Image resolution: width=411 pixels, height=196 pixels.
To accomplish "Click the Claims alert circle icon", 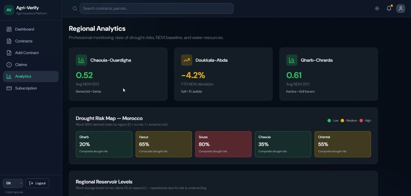I will point(9,64).
